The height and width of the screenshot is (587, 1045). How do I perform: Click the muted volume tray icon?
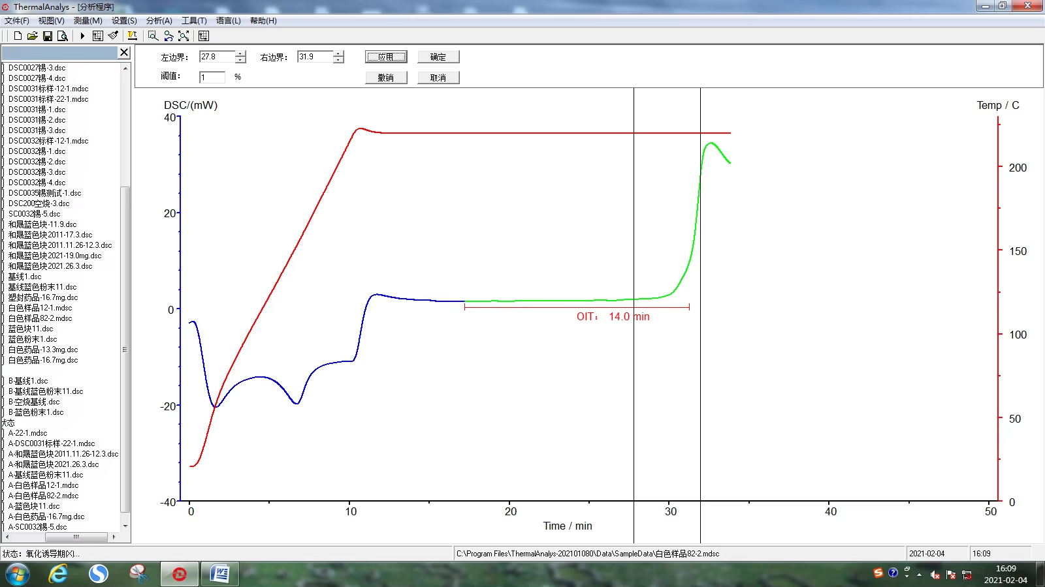[x=935, y=575]
